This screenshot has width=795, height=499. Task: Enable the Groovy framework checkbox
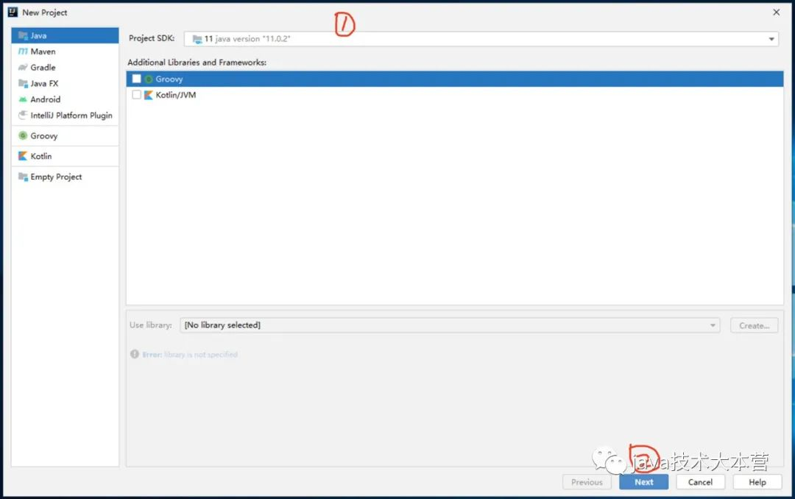click(x=136, y=79)
